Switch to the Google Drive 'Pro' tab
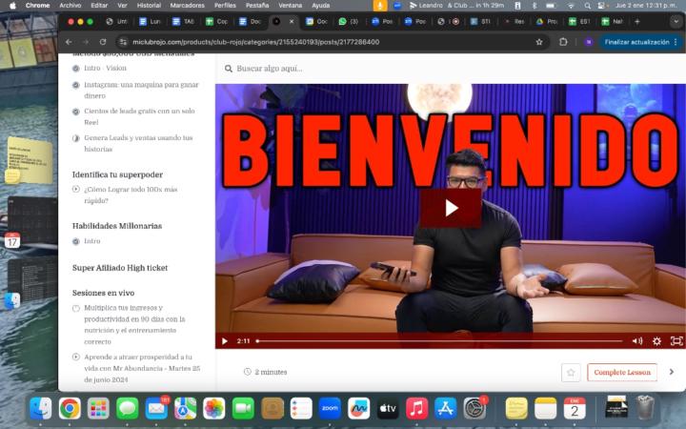The height and width of the screenshot is (429, 686). click(547, 21)
